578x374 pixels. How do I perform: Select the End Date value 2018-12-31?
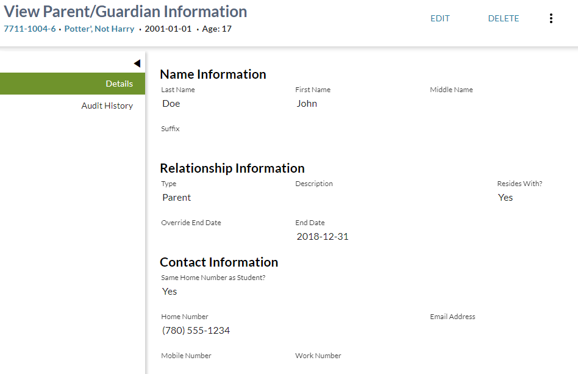(323, 237)
